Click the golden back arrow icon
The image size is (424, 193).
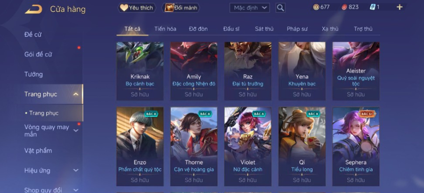click(x=33, y=9)
